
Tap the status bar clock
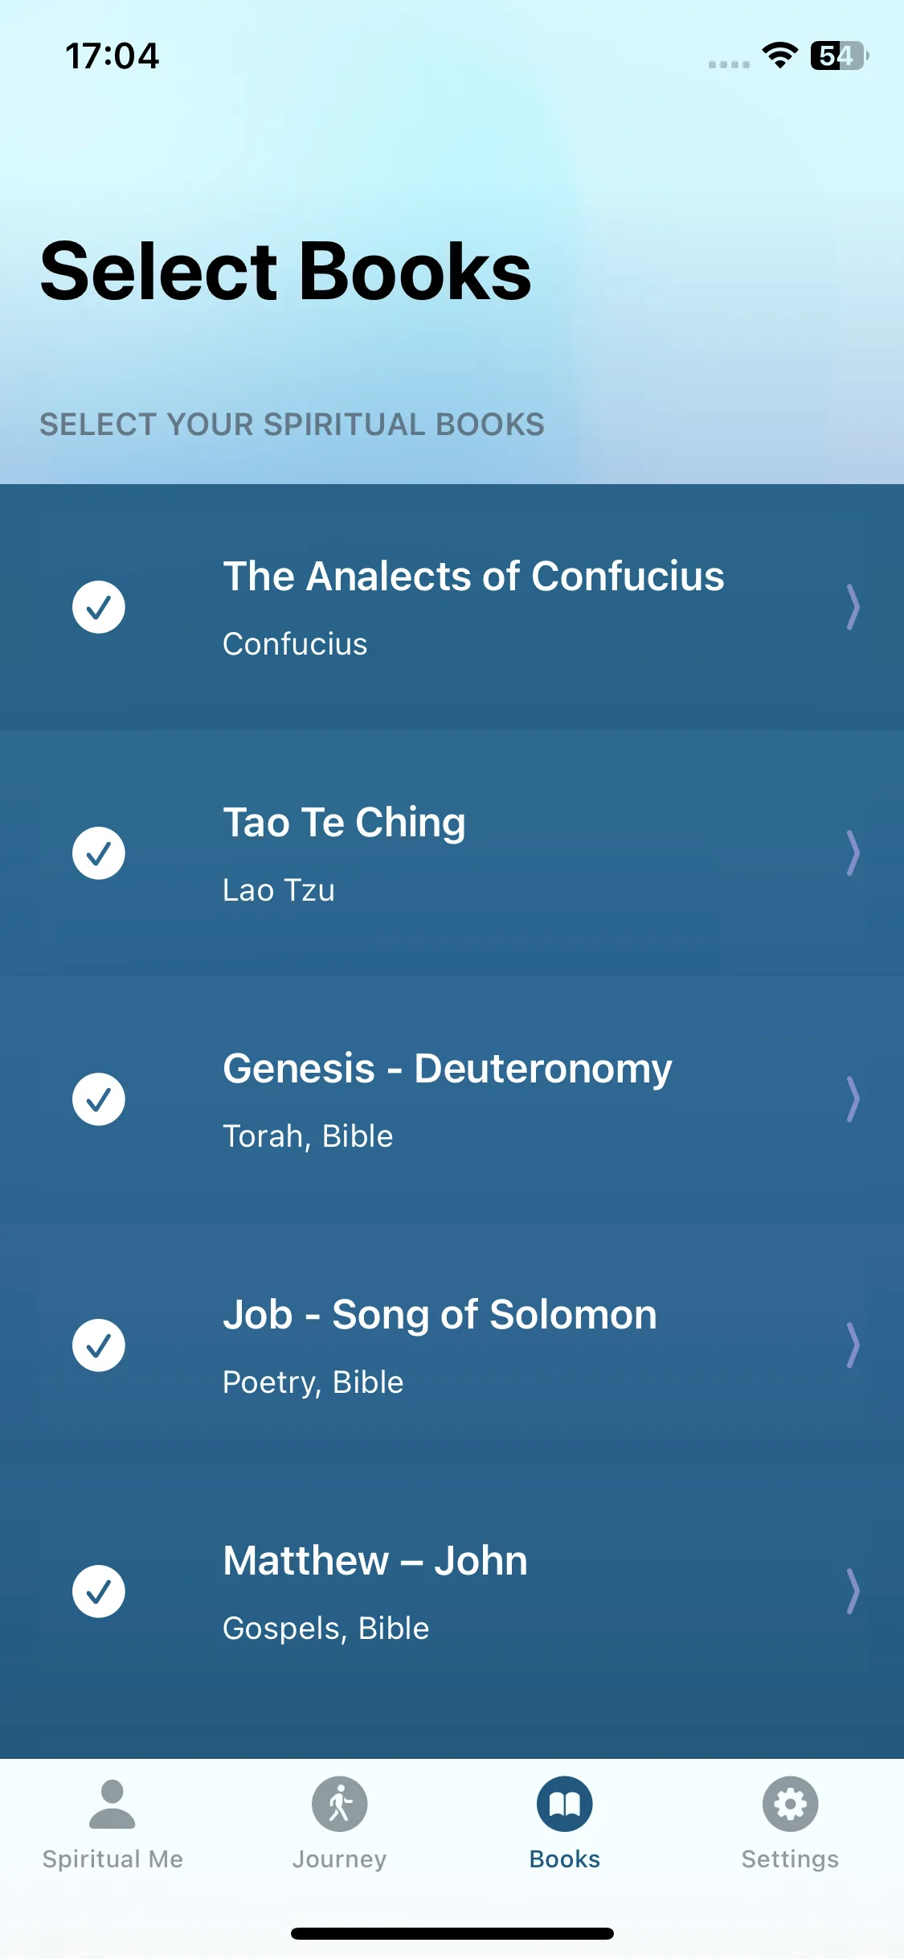[112, 56]
